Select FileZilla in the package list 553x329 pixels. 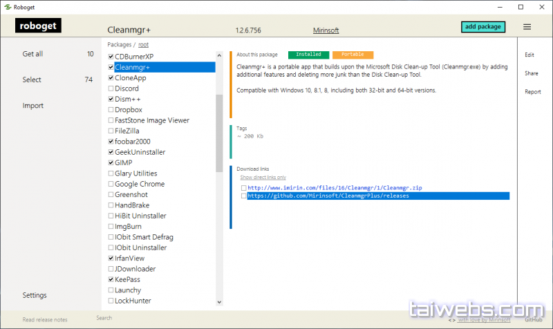[x=133, y=131]
